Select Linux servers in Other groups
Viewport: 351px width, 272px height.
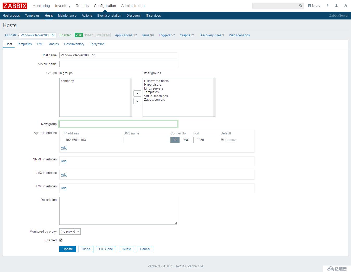tap(154, 89)
